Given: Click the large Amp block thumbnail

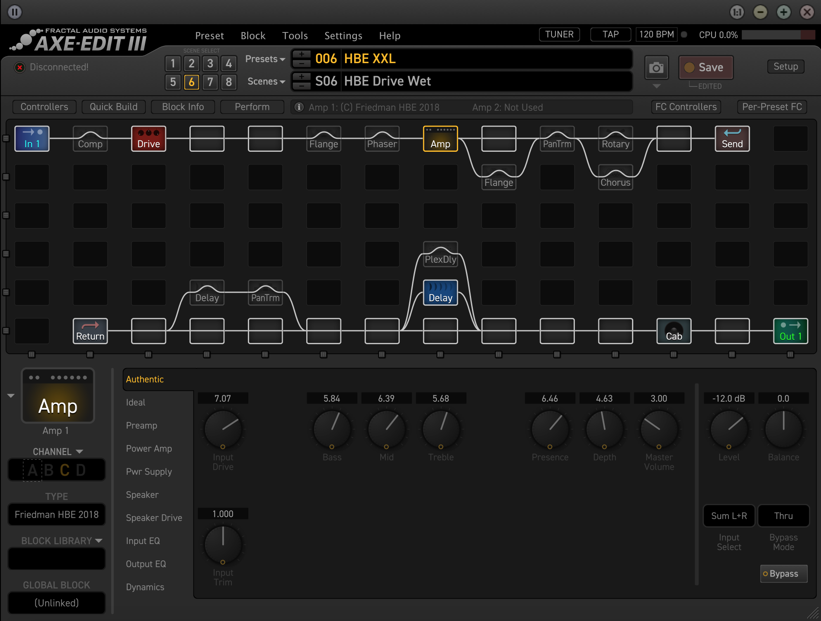Looking at the screenshot, I should (58, 396).
